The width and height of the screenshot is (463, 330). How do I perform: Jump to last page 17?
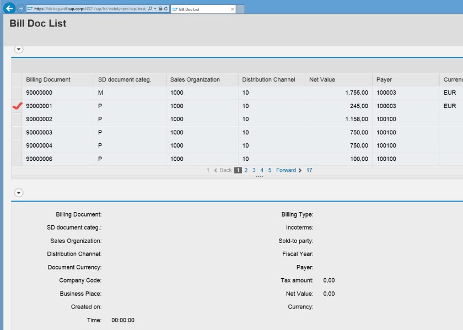click(309, 170)
